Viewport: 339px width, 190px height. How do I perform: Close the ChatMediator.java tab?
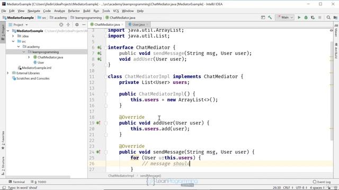[122, 25]
